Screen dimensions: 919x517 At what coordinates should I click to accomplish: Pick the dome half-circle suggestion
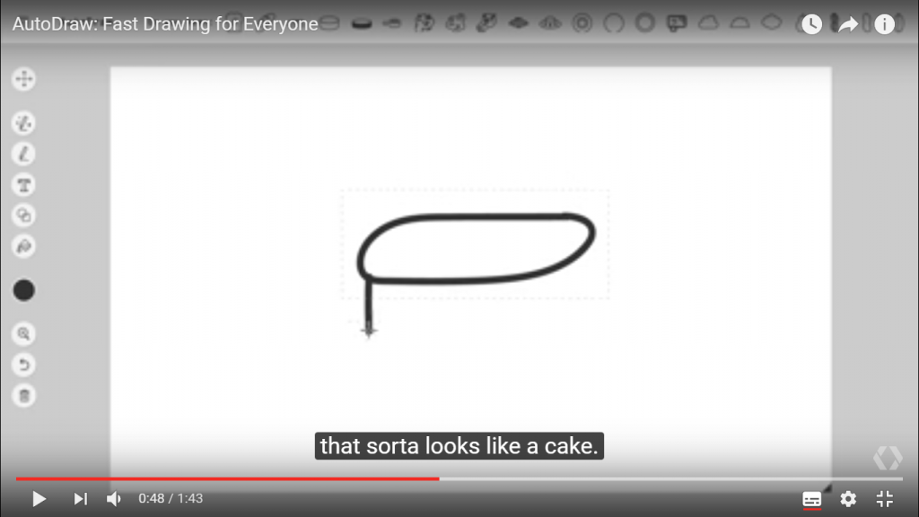point(740,24)
